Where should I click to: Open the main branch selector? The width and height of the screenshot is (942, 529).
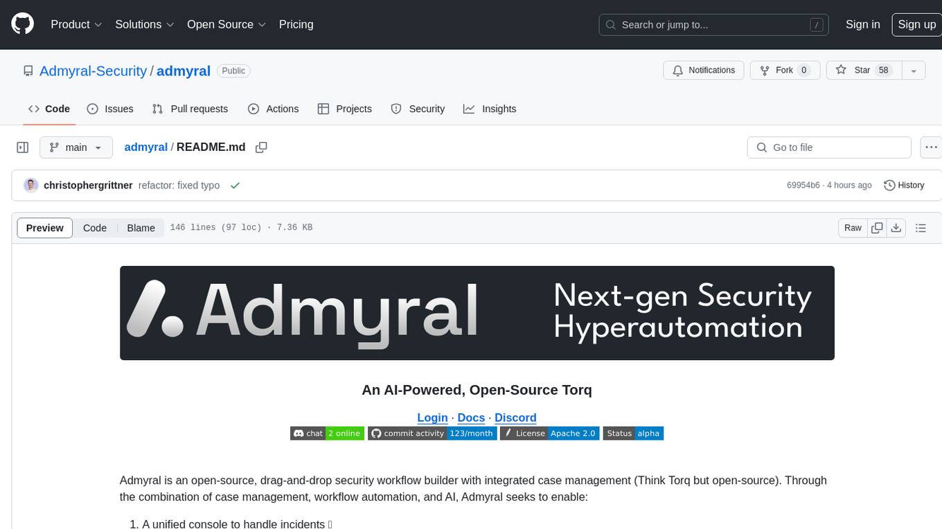click(75, 147)
